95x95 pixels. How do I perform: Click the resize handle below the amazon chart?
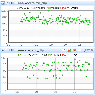(47, 47)
